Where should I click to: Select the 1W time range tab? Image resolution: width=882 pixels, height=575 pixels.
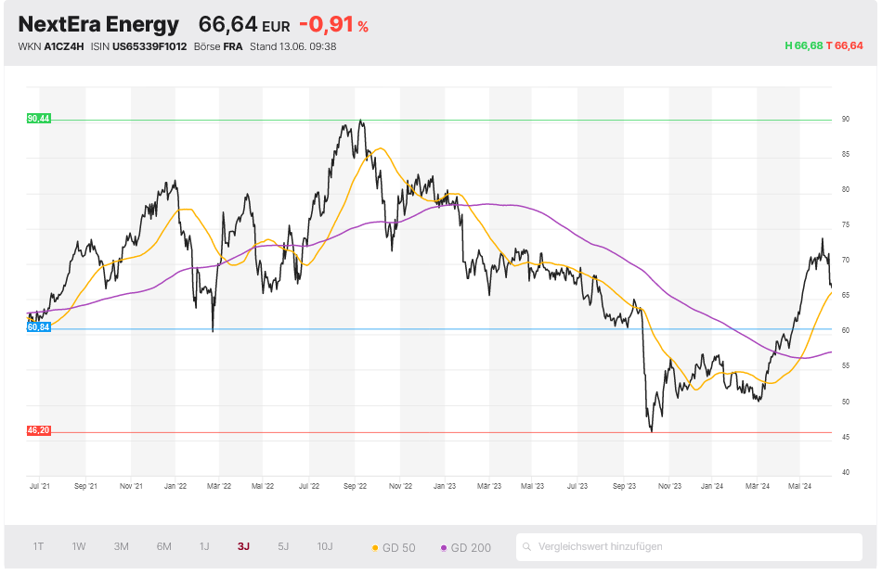[x=79, y=546]
